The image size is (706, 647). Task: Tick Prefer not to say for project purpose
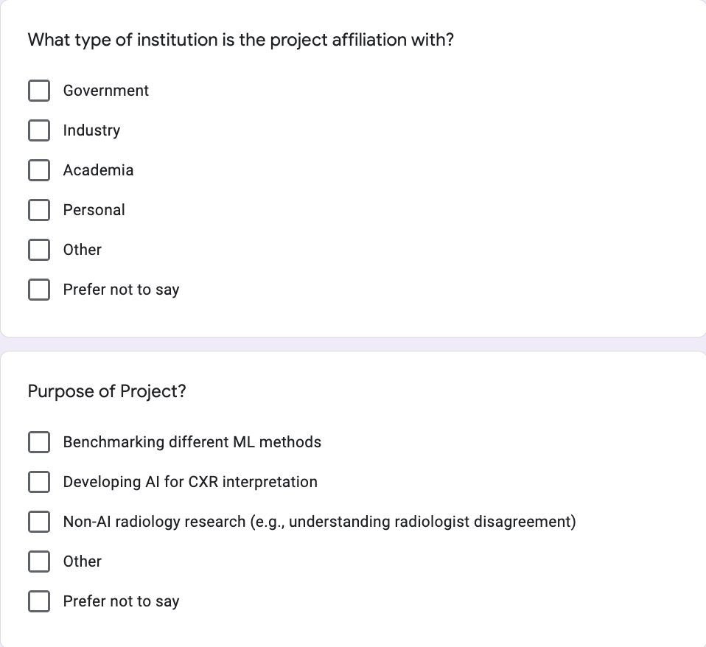coord(39,601)
